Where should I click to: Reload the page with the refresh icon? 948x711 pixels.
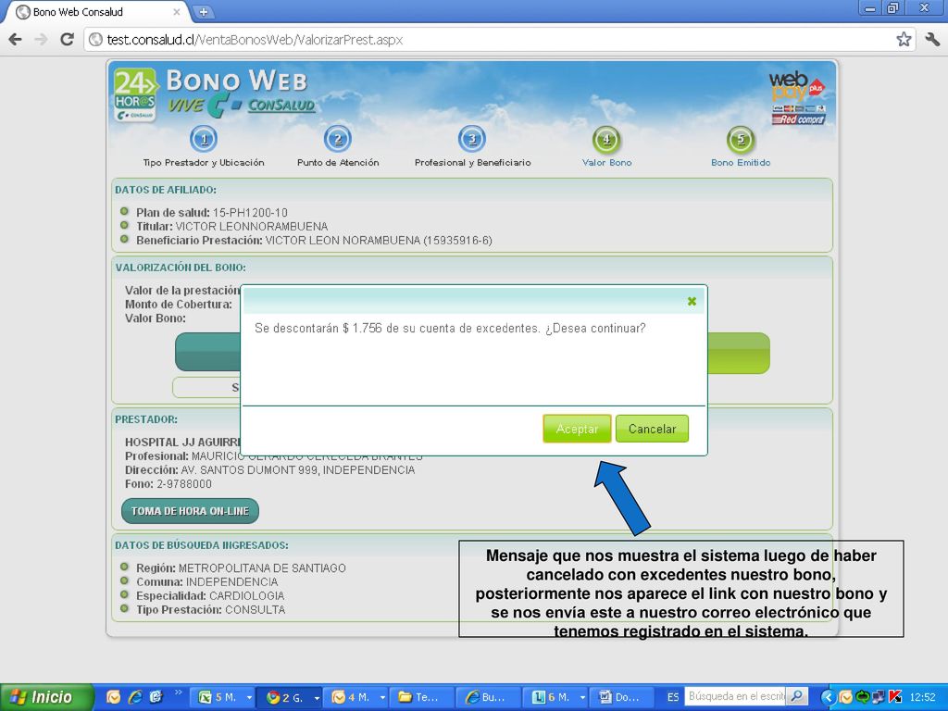[67, 40]
